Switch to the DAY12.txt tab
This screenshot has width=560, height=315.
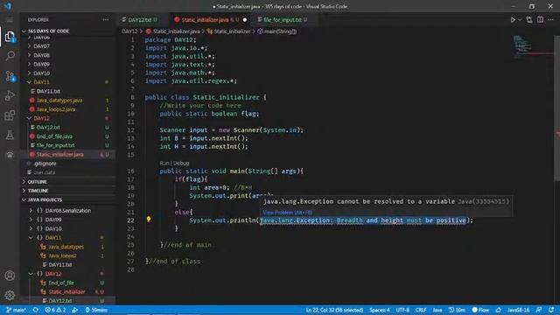[140, 19]
